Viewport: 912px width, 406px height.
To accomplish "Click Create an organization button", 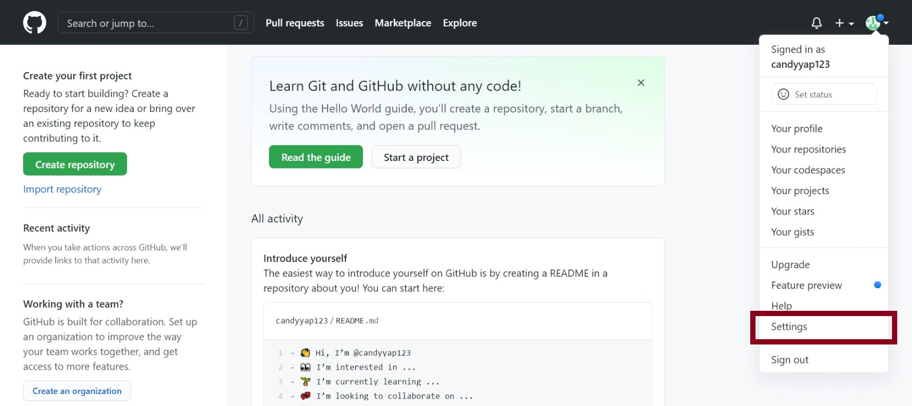I will click(77, 391).
